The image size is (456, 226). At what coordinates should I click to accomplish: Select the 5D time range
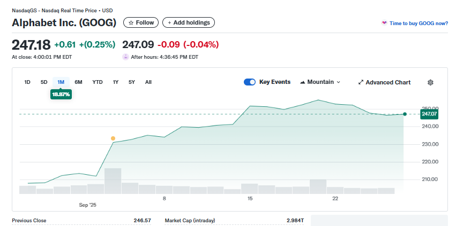[x=44, y=82]
